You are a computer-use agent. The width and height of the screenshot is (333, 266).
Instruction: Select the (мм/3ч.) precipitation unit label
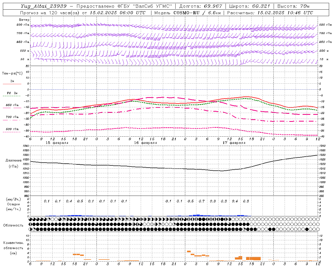coord(14,199)
